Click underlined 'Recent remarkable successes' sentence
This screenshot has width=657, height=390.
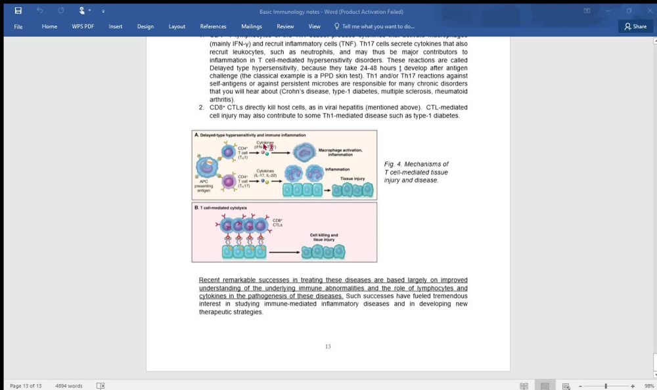(x=333, y=288)
